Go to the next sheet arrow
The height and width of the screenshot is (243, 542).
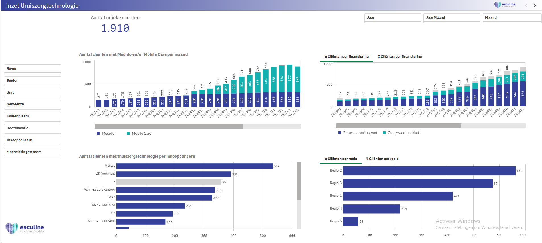pos(535,5)
